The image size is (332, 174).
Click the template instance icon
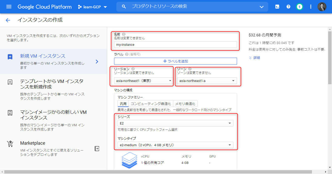tap(10, 82)
